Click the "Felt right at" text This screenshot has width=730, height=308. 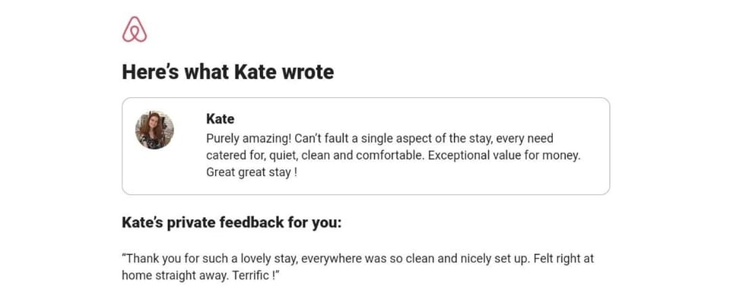[563, 259]
